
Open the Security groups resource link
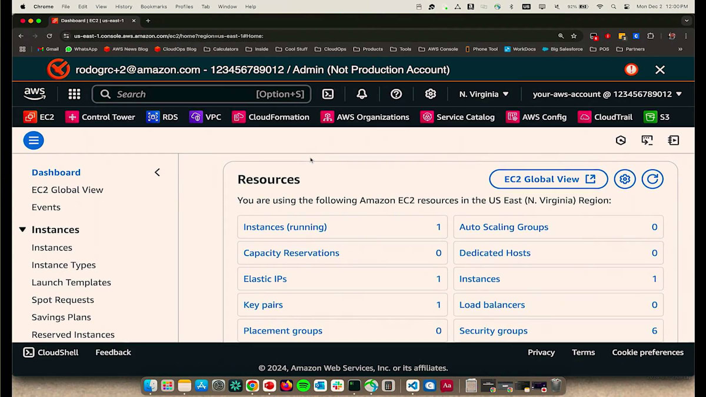(x=493, y=331)
